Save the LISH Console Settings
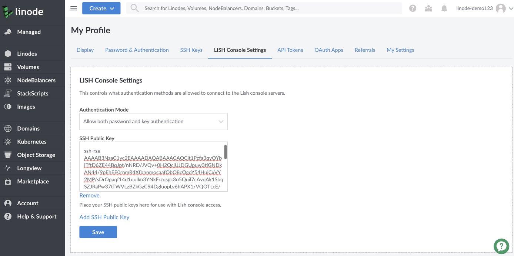The width and height of the screenshot is (514, 256). click(x=98, y=232)
